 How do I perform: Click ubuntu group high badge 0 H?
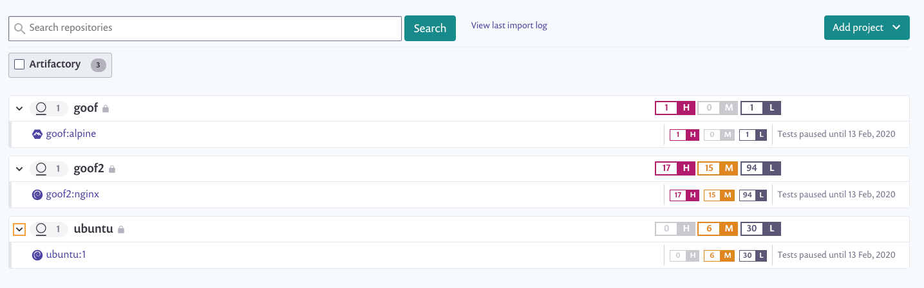coord(675,229)
